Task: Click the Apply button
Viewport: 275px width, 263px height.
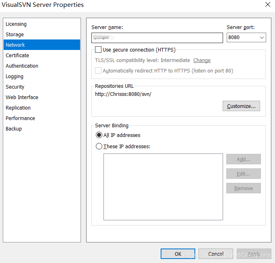Action: pos(254,254)
